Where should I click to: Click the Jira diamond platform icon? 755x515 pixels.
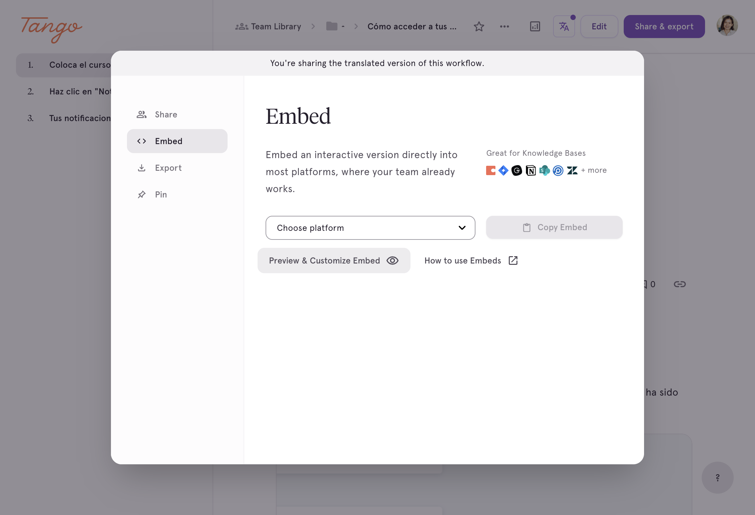[503, 170]
